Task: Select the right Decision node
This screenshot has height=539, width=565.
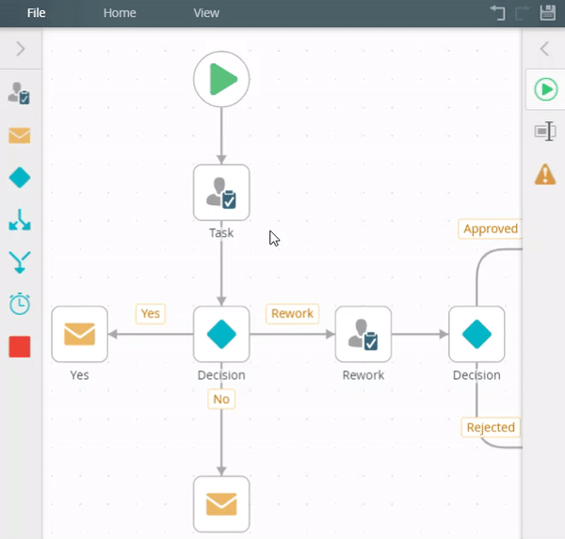Action: pyautogui.click(x=476, y=334)
